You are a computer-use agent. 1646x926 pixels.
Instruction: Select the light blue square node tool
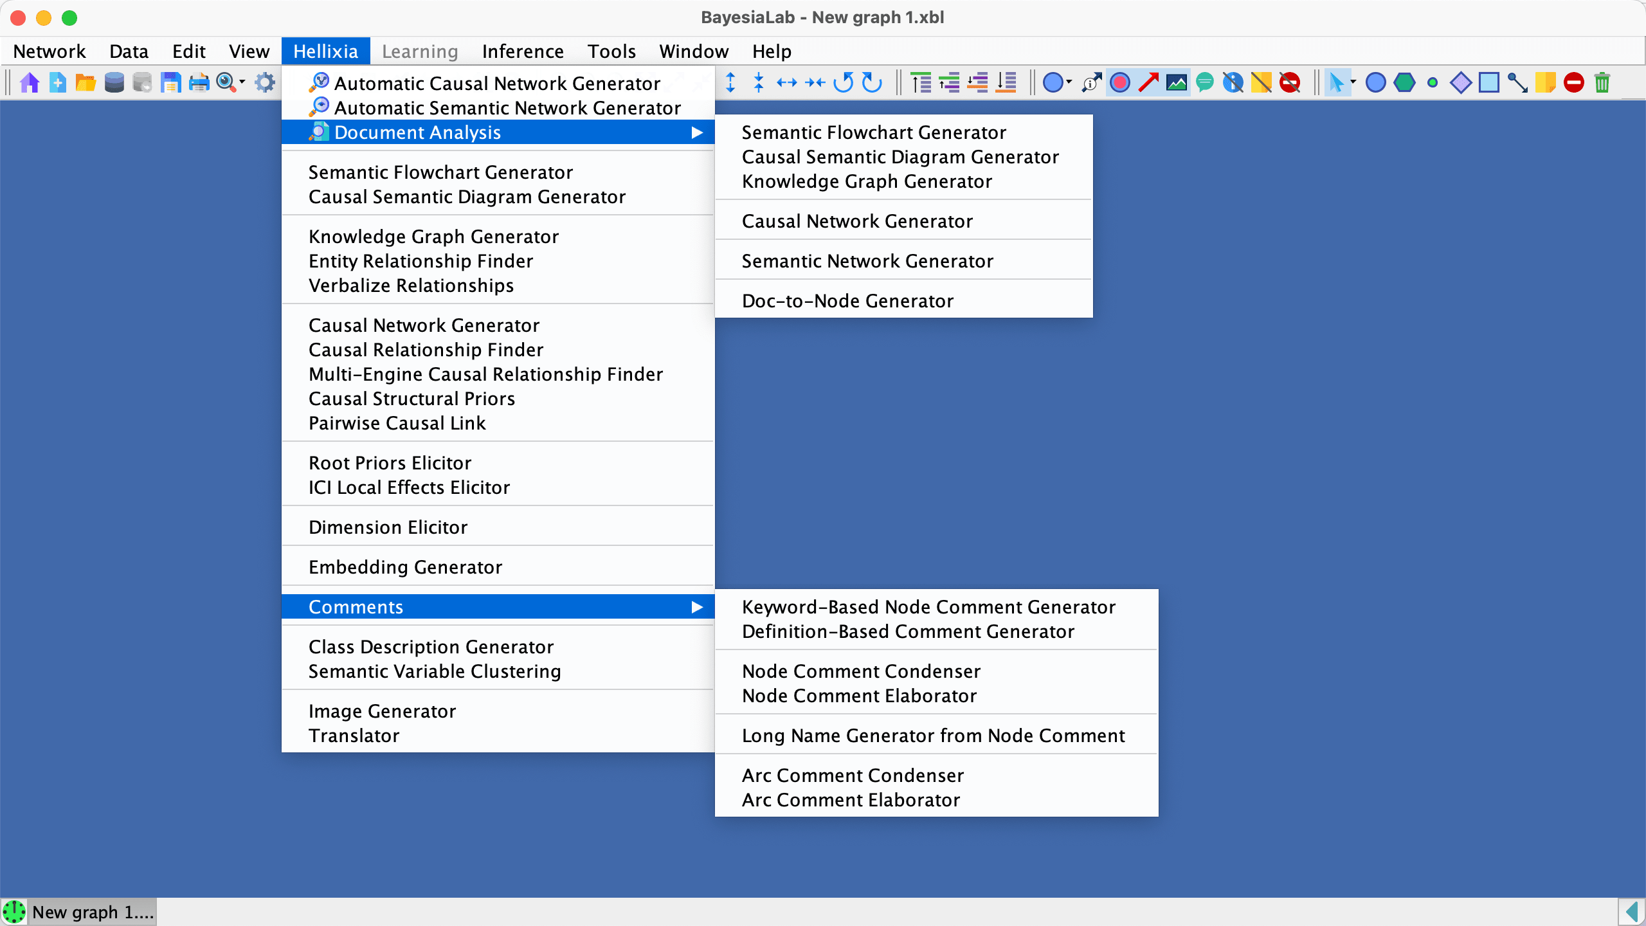click(x=1489, y=82)
